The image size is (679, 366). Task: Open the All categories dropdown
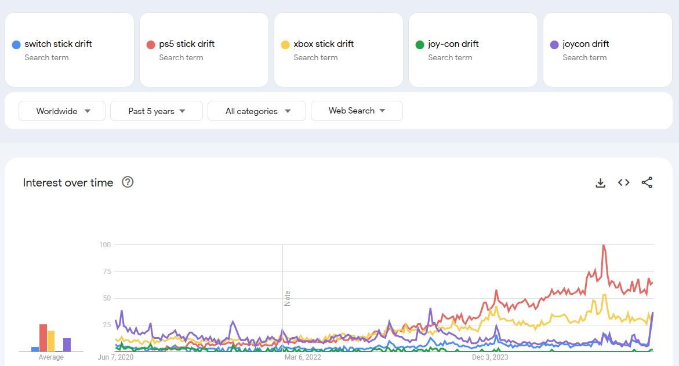tap(257, 111)
